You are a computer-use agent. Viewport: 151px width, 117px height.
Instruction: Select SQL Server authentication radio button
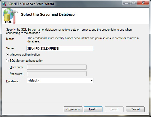[7, 61]
